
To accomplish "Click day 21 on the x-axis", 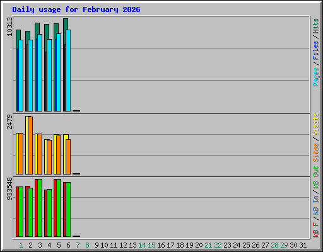I will click(208, 245).
